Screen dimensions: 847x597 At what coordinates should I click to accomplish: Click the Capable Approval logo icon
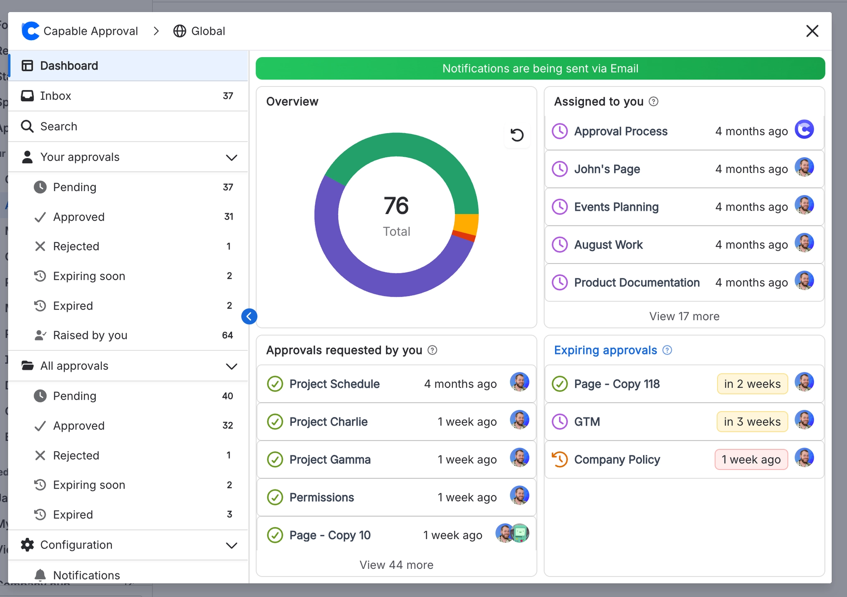(30, 31)
